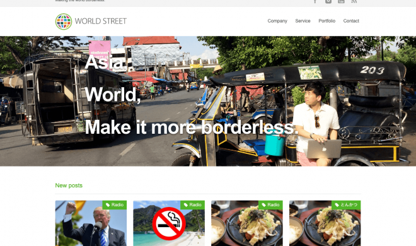The height and width of the screenshot is (246, 416).
Task: Click the Radio tag on the speaker post
Action: [115, 205]
